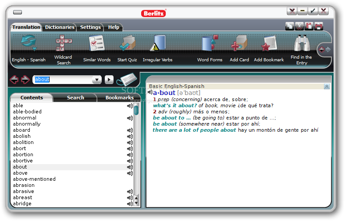345x221 pixels.
Task: Switch to Search tab
Action: click(x=75, y=98)
